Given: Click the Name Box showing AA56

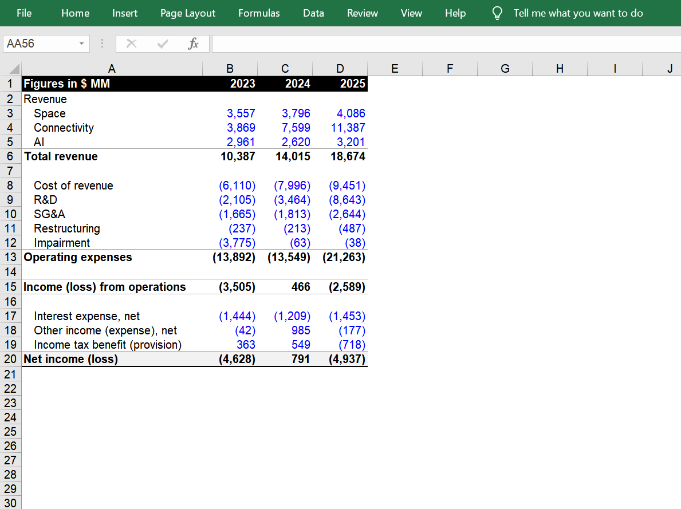Looking at the screenshot, I should pyautogui.click(x=40, y=44).
